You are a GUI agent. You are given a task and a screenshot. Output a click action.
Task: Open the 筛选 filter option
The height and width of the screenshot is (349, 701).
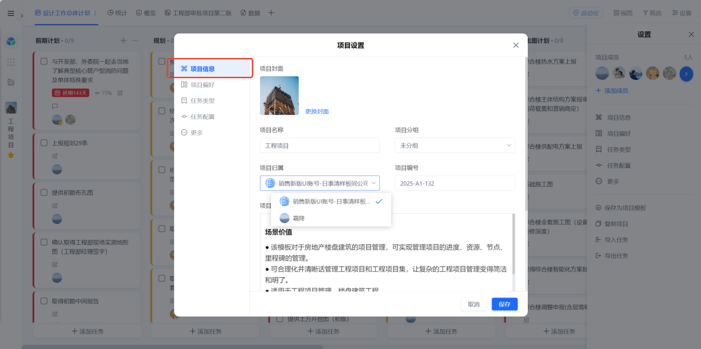pos(652,13)
